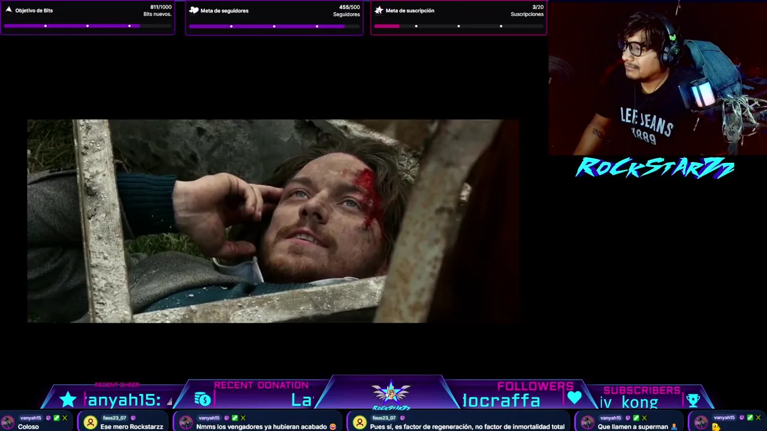Click the Meta de suscripción progress bar
This screenshot has height=431, width=767.
[x=458, y=26]
